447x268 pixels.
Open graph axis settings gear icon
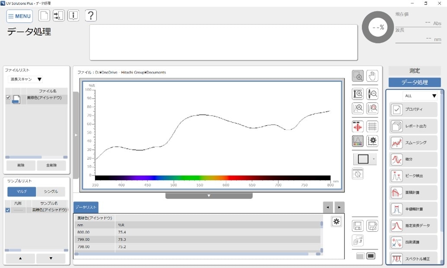[x=372, y=141]
